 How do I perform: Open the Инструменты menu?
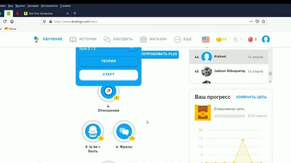point(50,6)
